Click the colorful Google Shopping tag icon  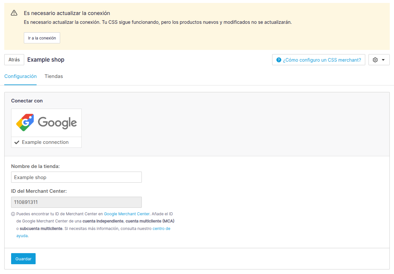[25, 123]
